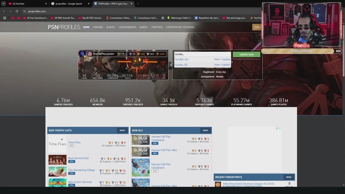Open first Convertisseur Video bookmark

(118, 18)
